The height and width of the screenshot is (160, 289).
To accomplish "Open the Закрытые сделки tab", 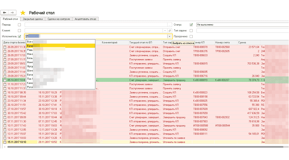I will click(x=33, y=19).
